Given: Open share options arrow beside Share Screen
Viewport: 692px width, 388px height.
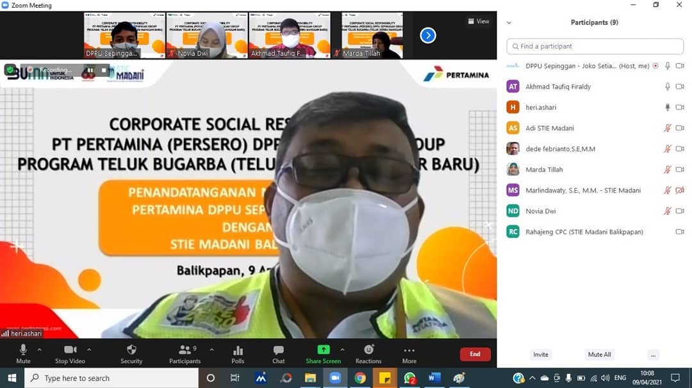Looking at the screenshot, I should 342,350.
